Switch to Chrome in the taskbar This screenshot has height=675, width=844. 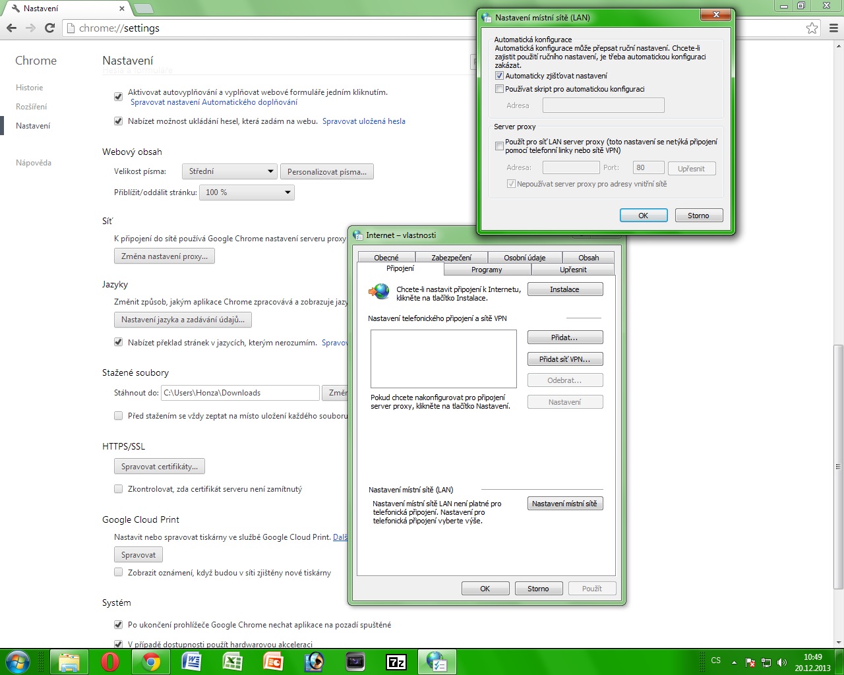(151, 661)
